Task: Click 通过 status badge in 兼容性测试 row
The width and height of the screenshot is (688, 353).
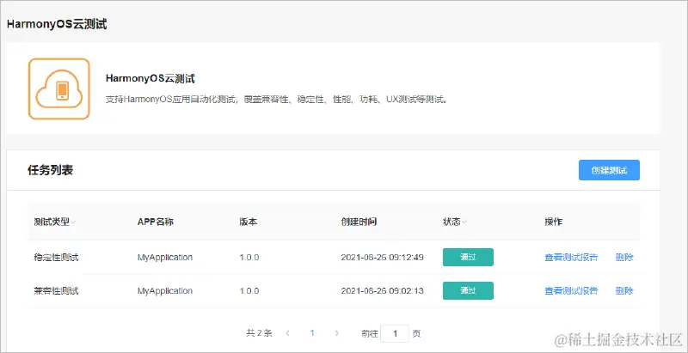Action: [468, 291]
